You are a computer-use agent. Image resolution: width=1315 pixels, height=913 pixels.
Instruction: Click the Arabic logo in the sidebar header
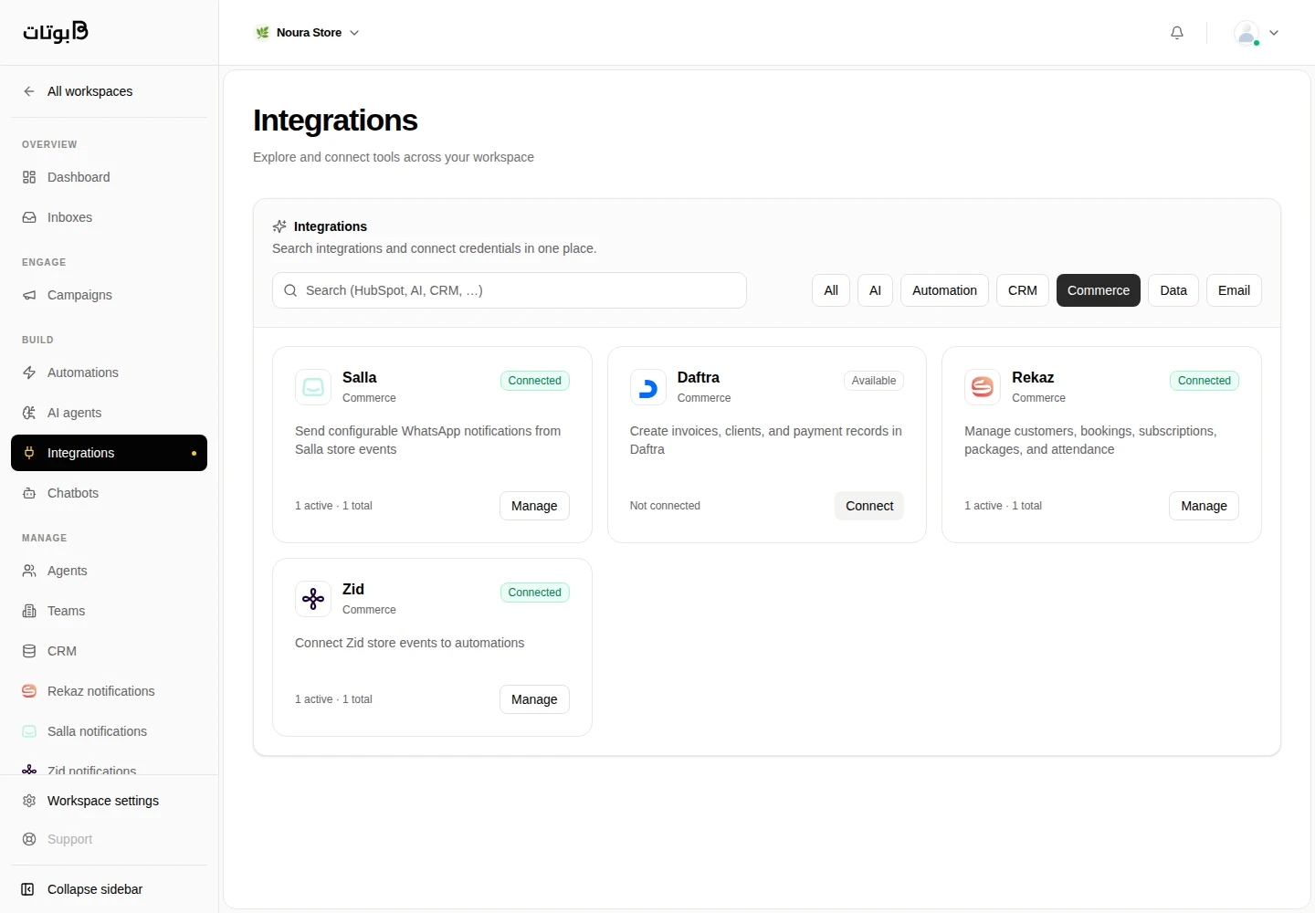(56, 32)
